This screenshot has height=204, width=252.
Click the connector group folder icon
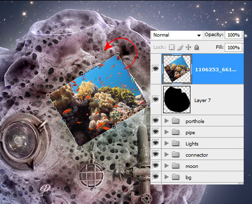point(176,155)
